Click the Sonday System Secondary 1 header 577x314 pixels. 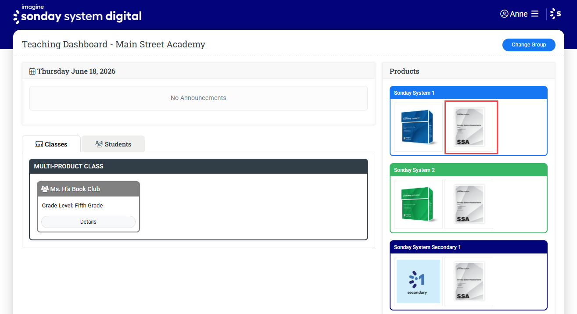pyautogui.click(x=469, y=247)
